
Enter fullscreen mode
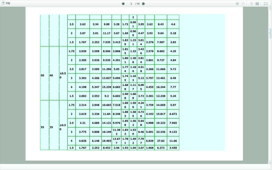click(x=266, y=4)
